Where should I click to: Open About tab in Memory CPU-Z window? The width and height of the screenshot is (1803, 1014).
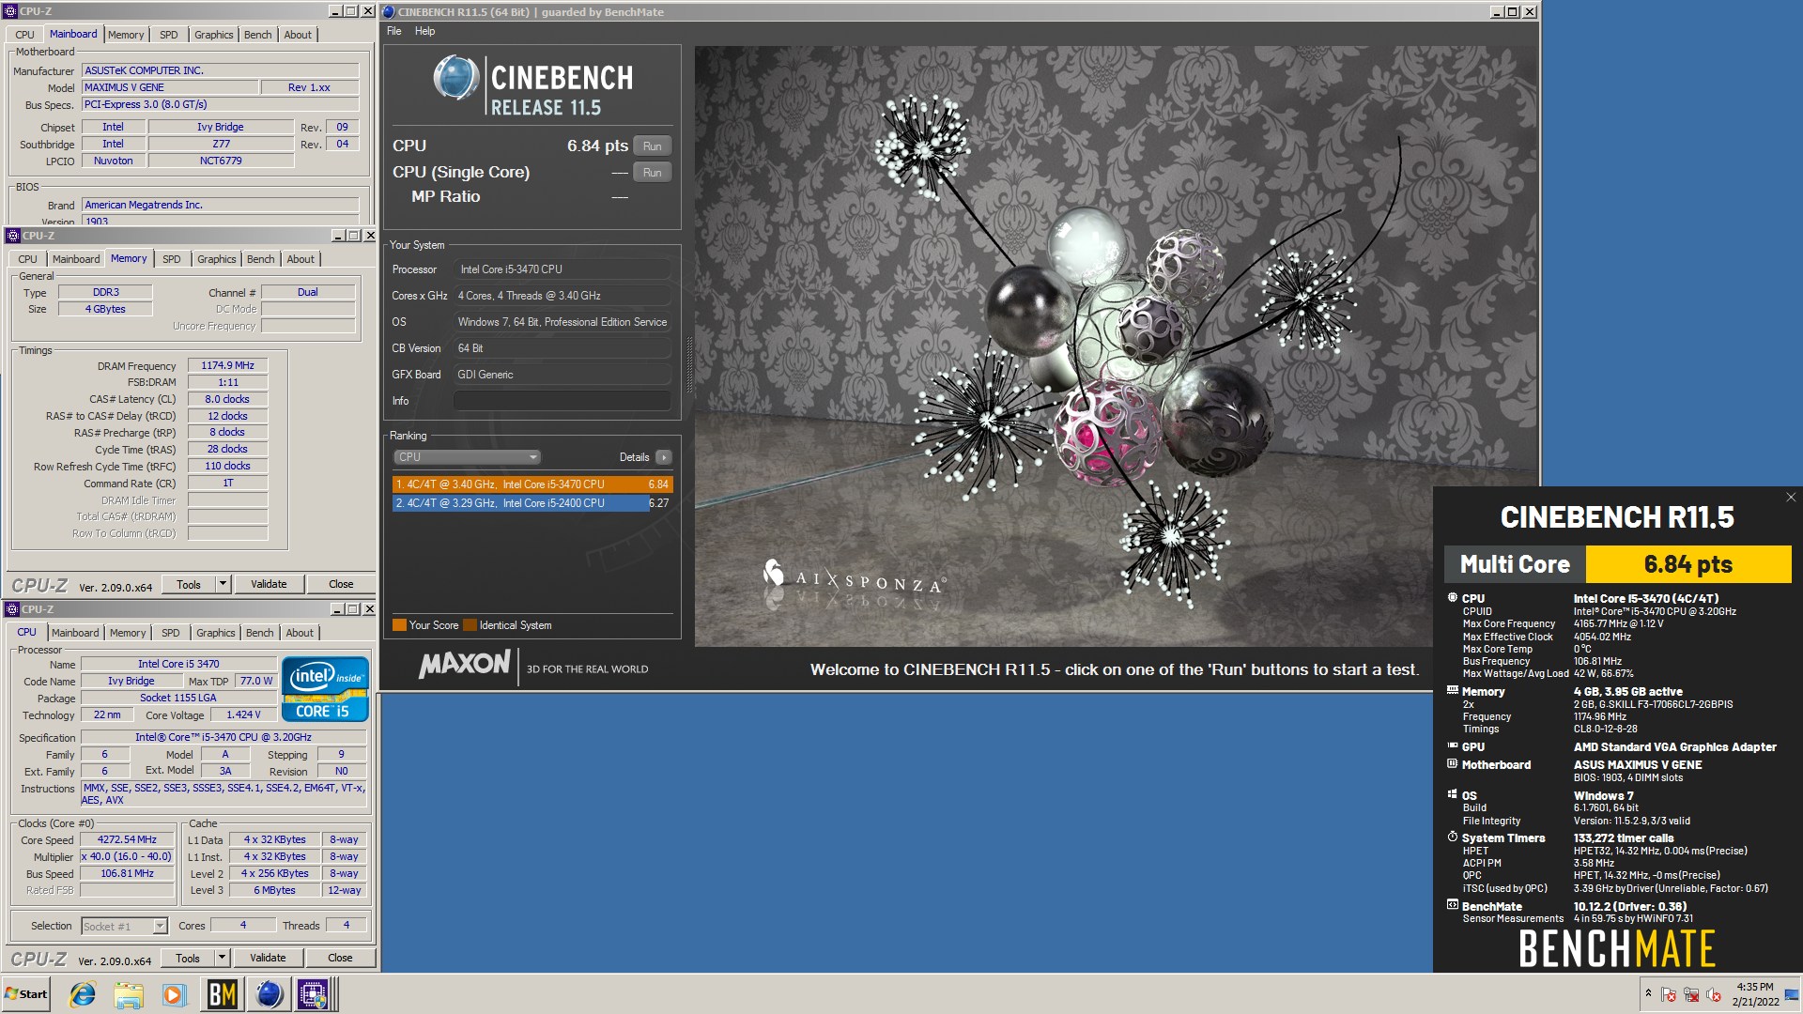[300, 259]
